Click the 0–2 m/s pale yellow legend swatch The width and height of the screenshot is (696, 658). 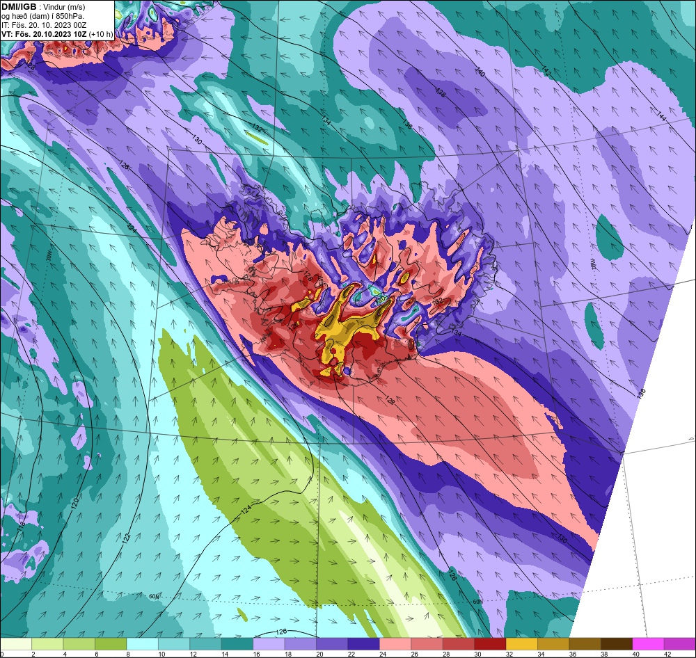point(16,644)
